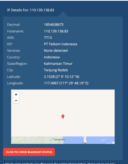The image size is (128, 164).
Task: Zoom out the map with minus button
Action: [x=16, y=100]
